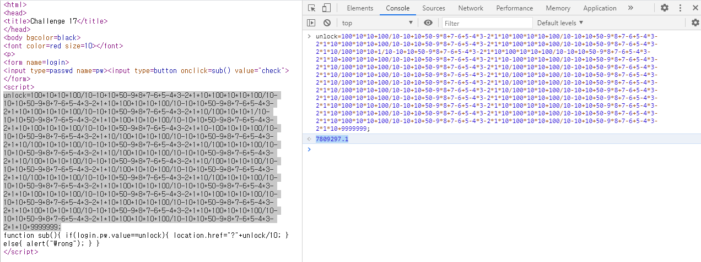Click the console result 7809297.1
The image size is (701, 262).
[x=332, y=139]
